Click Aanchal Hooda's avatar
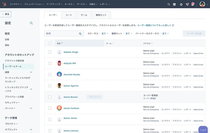The height and width of the screenshot is (133, 210). click(59, 74)
